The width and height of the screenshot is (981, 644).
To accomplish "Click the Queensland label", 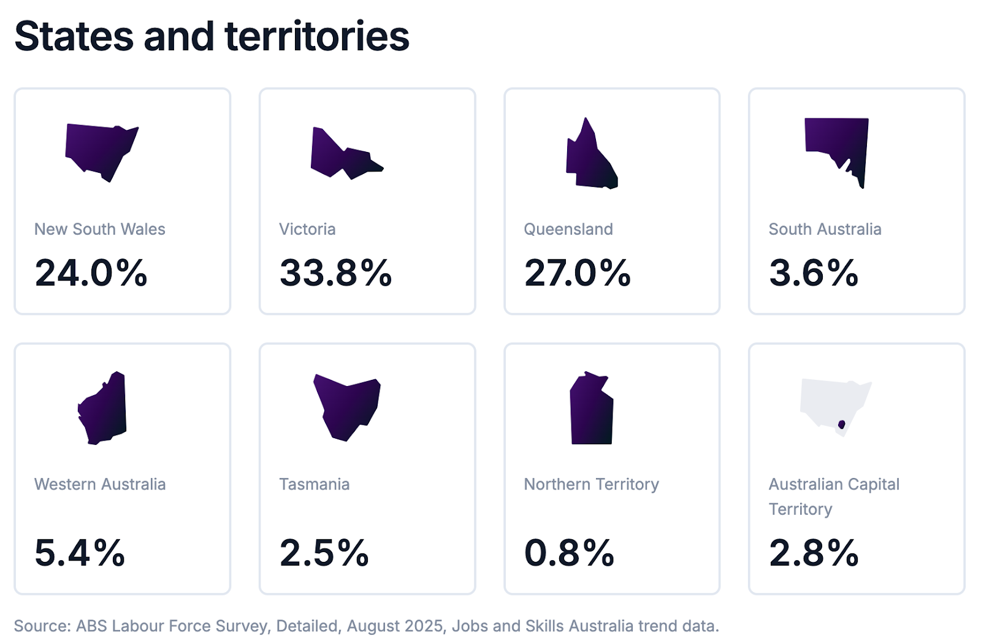I will pyautogui.click(x=568, y=229).
